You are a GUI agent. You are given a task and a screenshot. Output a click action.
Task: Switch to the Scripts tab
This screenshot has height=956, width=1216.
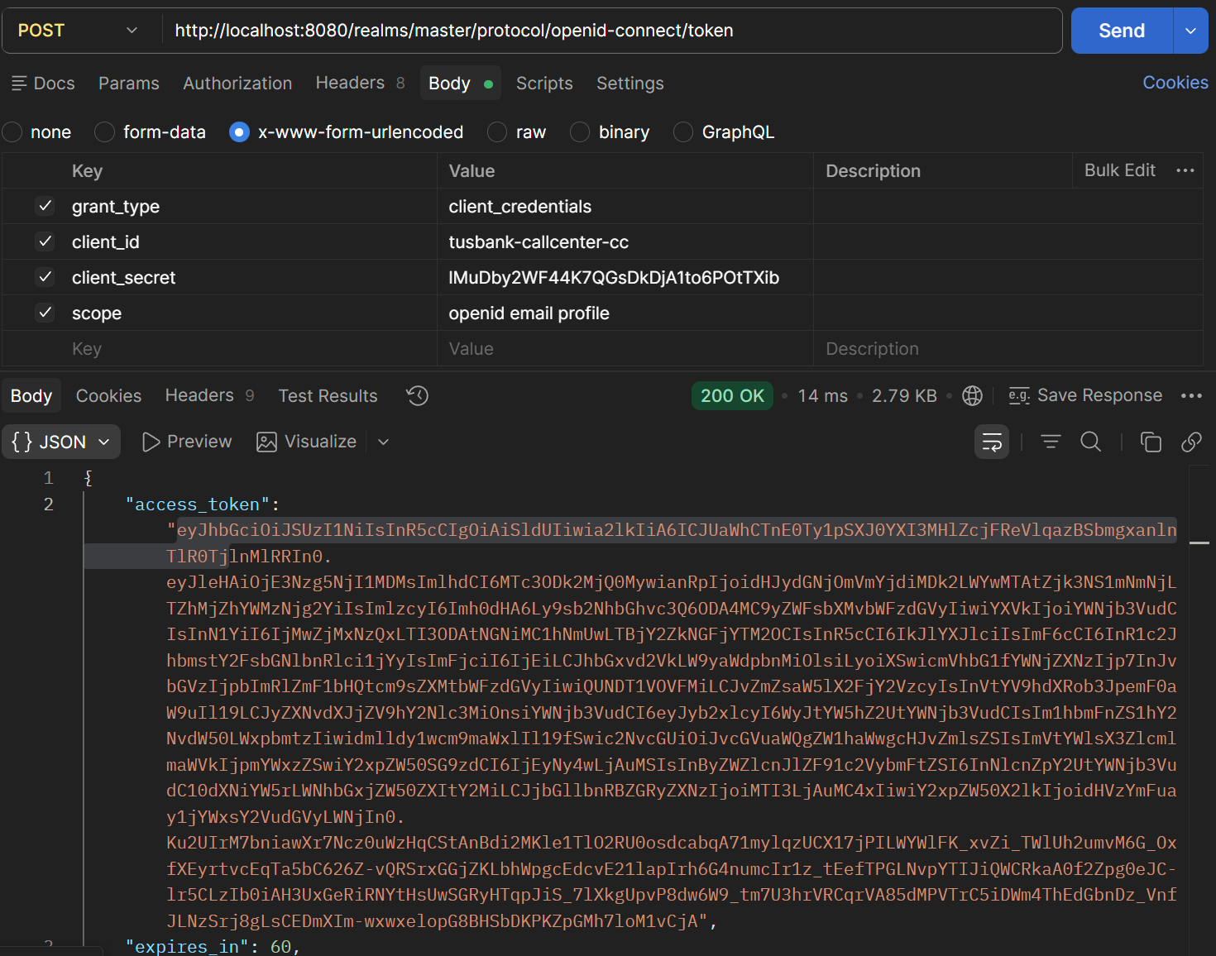(x=544, y=84)
